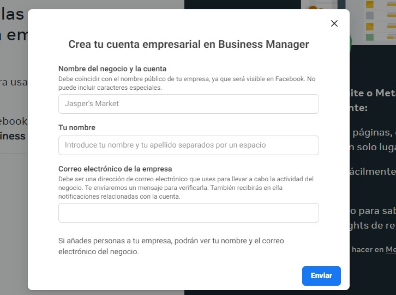Click the 'Tu nombre' field label
Image resolution: width=396 pixels, height=295 pixels.
77,127
